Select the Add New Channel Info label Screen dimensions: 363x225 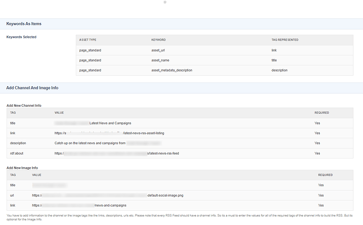pos(24,106)
